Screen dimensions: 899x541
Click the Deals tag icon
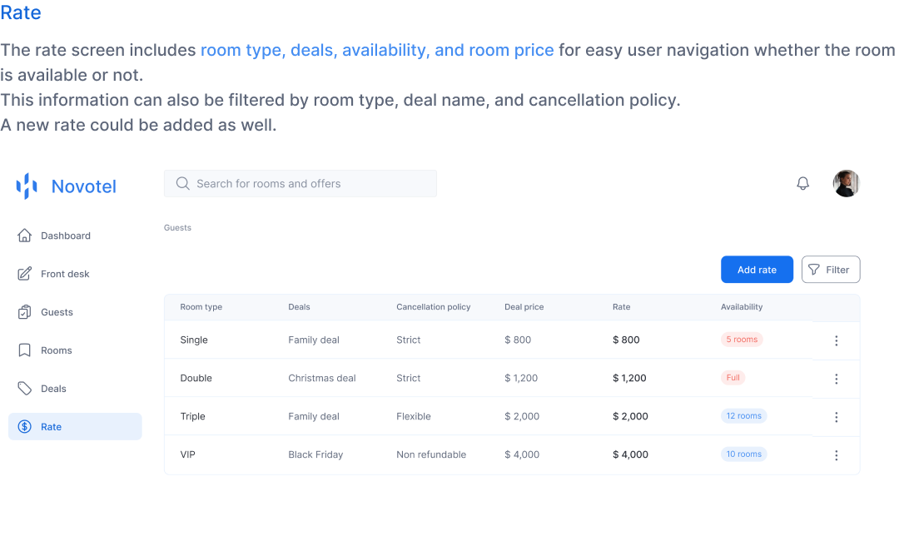(x=25, y=389)
